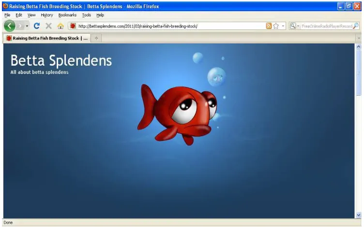Click the scrollbar down arrow
This screenshot has height=227, width=364.
(x=358, y=215)
